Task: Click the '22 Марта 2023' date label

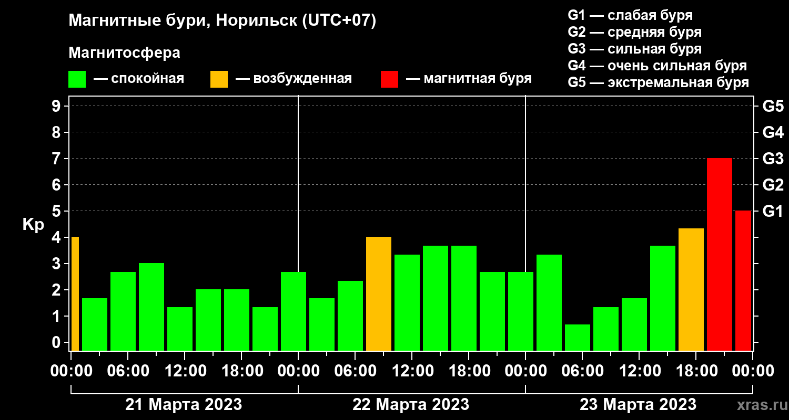Action: pos(411,405)
